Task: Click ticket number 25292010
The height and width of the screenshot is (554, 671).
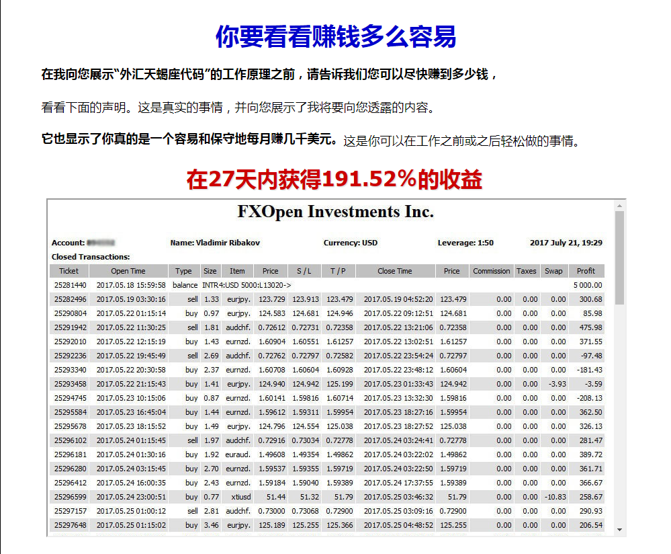Action: tap(70, 342)
